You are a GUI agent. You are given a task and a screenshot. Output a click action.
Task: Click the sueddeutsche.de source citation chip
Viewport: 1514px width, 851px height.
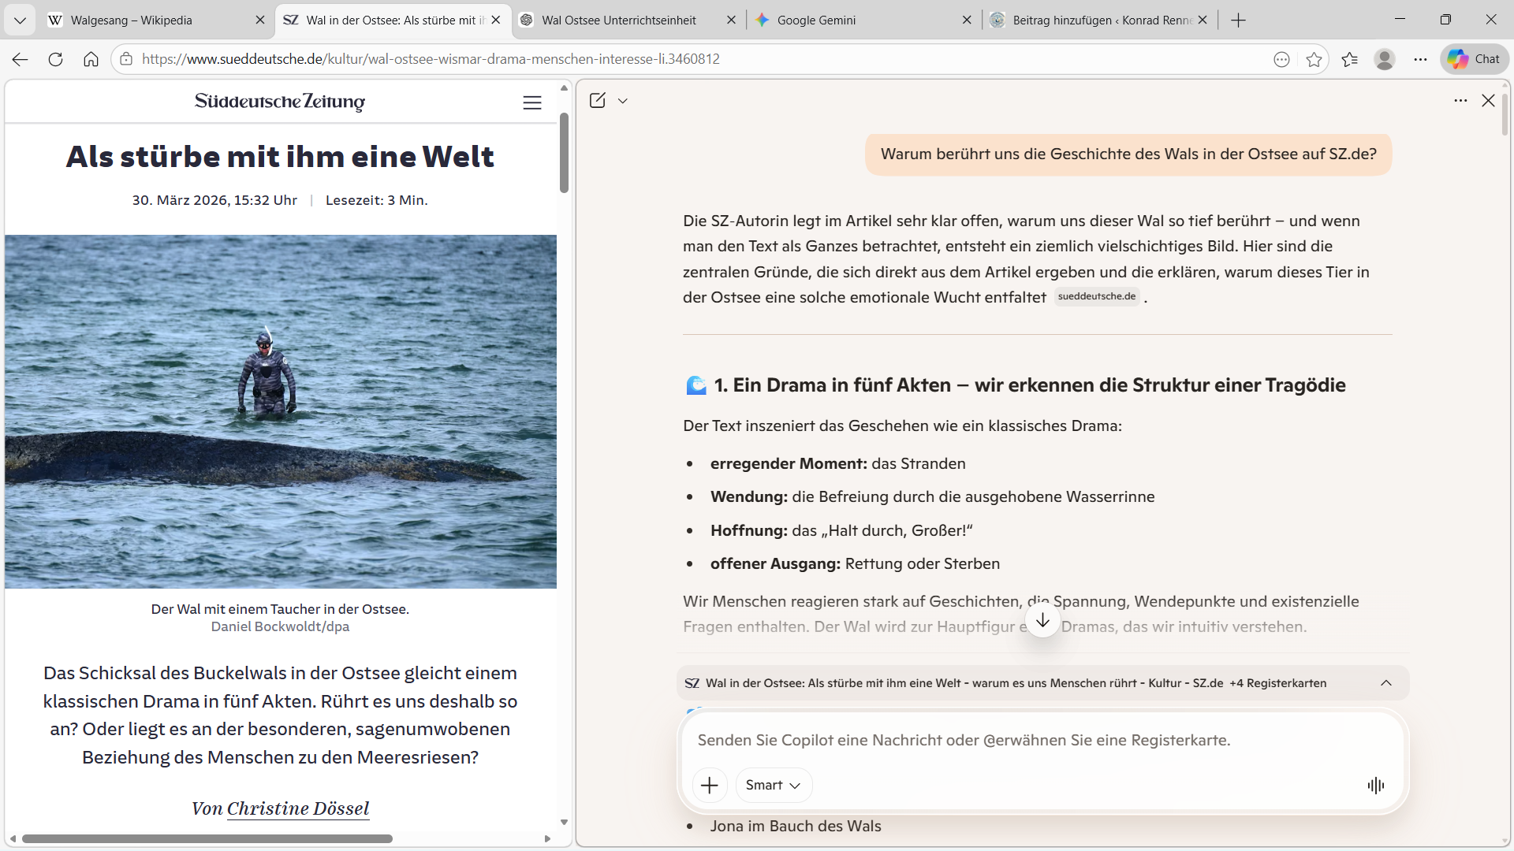point(1096,296)
